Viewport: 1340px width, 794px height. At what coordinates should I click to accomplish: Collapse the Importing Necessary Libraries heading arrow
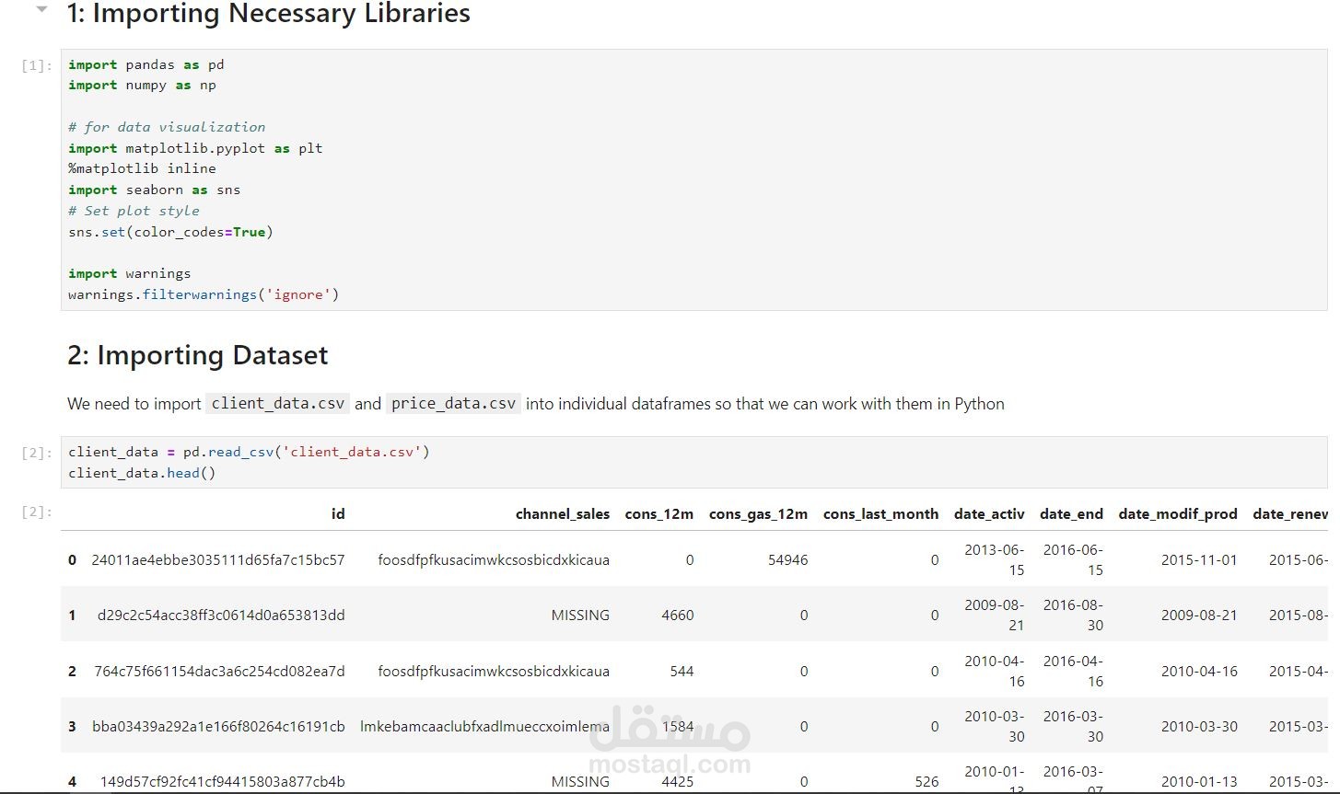point(41,10)
